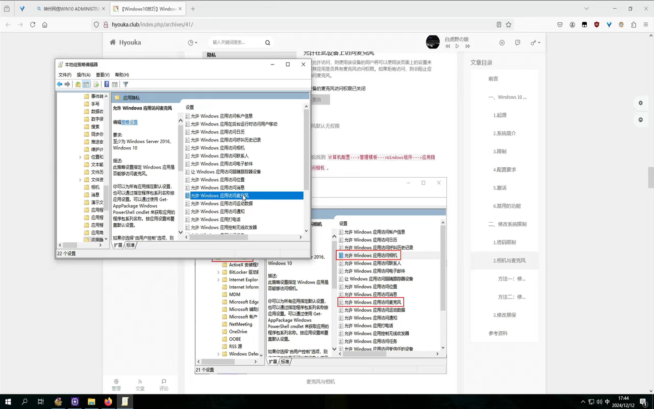This screenshot has width=654, height=409.
Task: Click the export list toolbar icon
Action: pyautogui.click(x=96, y=84)
